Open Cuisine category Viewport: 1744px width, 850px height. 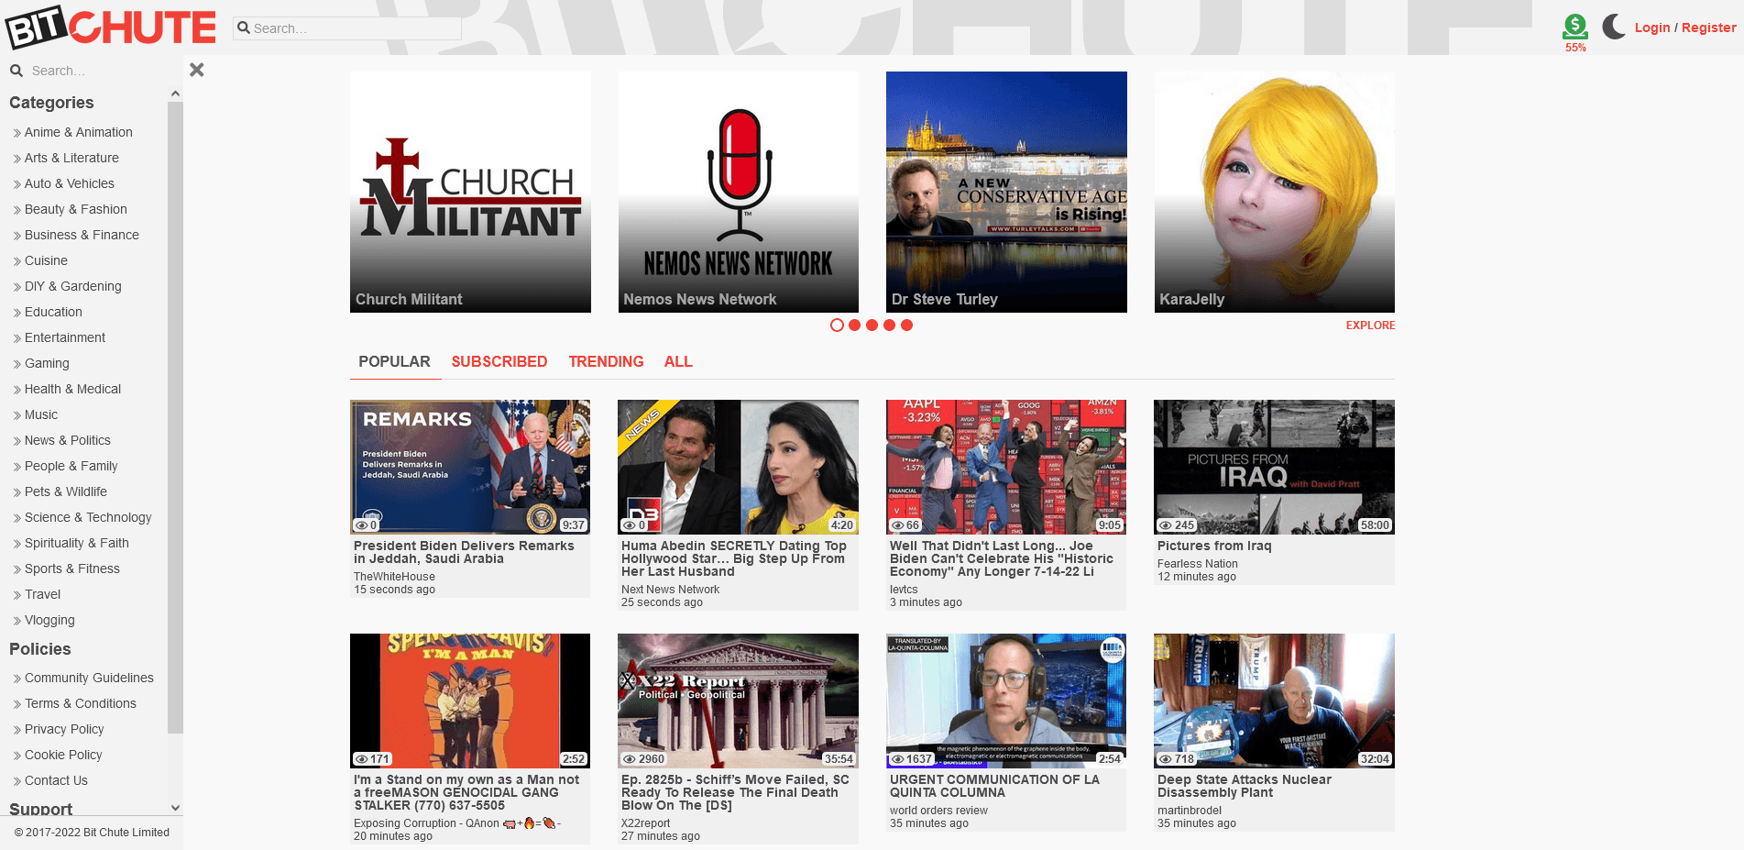coord(46,260)
